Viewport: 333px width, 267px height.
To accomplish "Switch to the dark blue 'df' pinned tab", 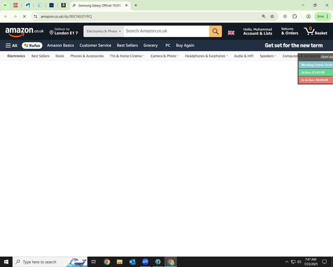I will tap(52, 5).
